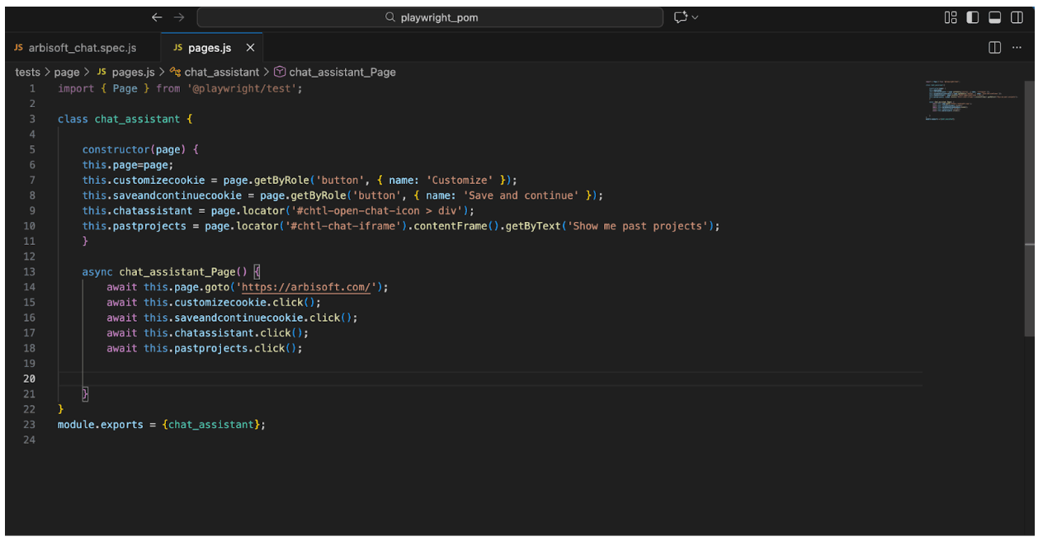Screen dimensions: 1043x546
Task: Toggle the Secondary Side Bar visibility
Action: pyautogui.click(x=1017, y=16)
